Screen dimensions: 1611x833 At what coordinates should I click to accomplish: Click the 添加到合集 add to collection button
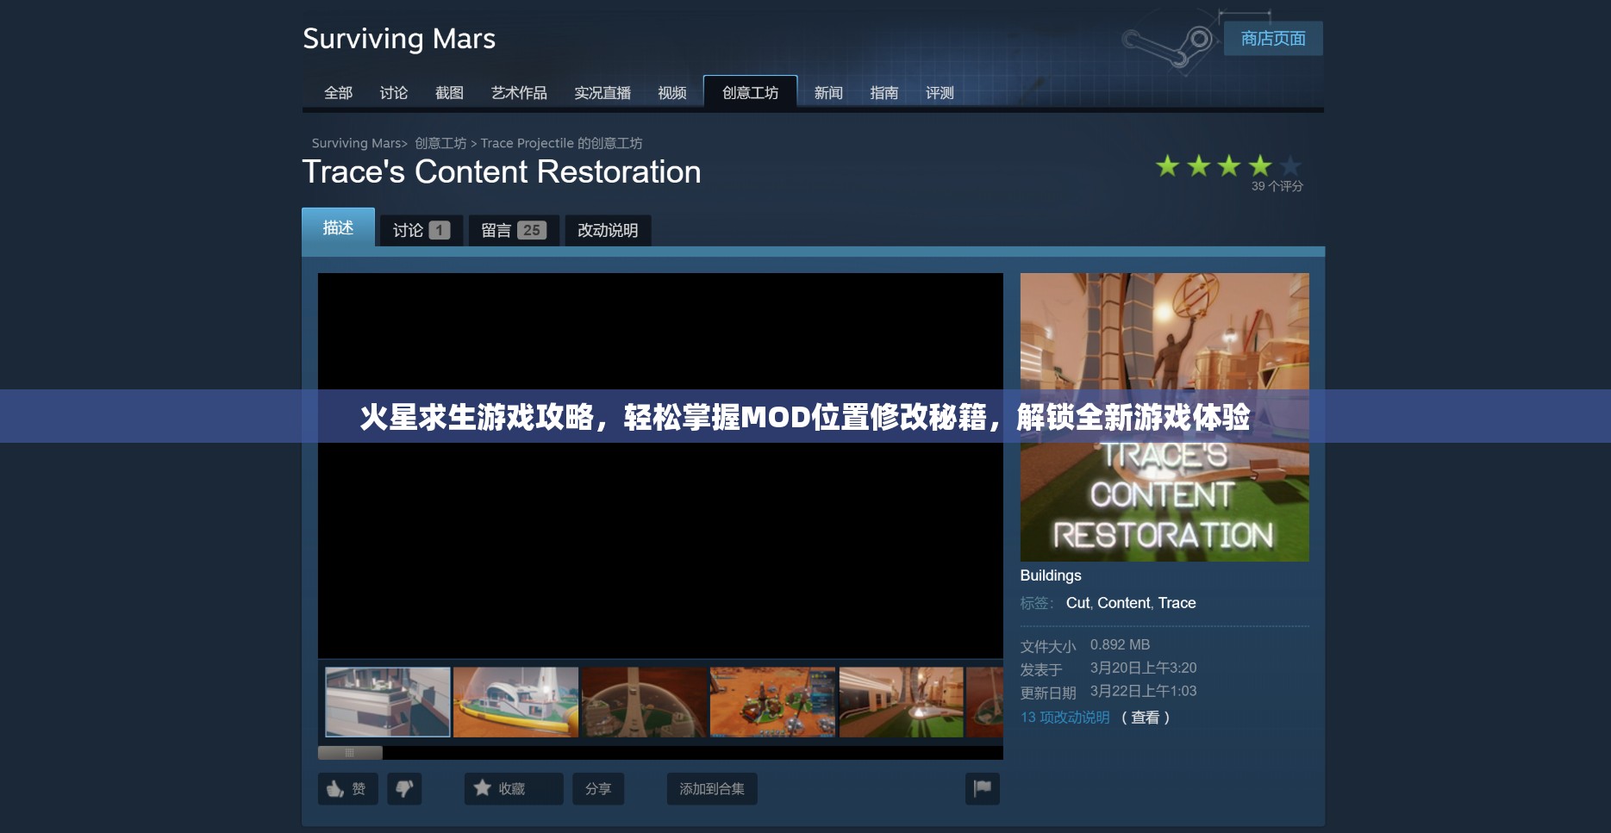(712, 788)
